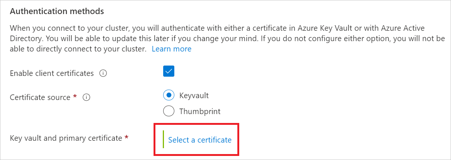The image size is (451, 160).
Task: Choose the Thumbprint radio option
Action: click(x=169, y=111)
